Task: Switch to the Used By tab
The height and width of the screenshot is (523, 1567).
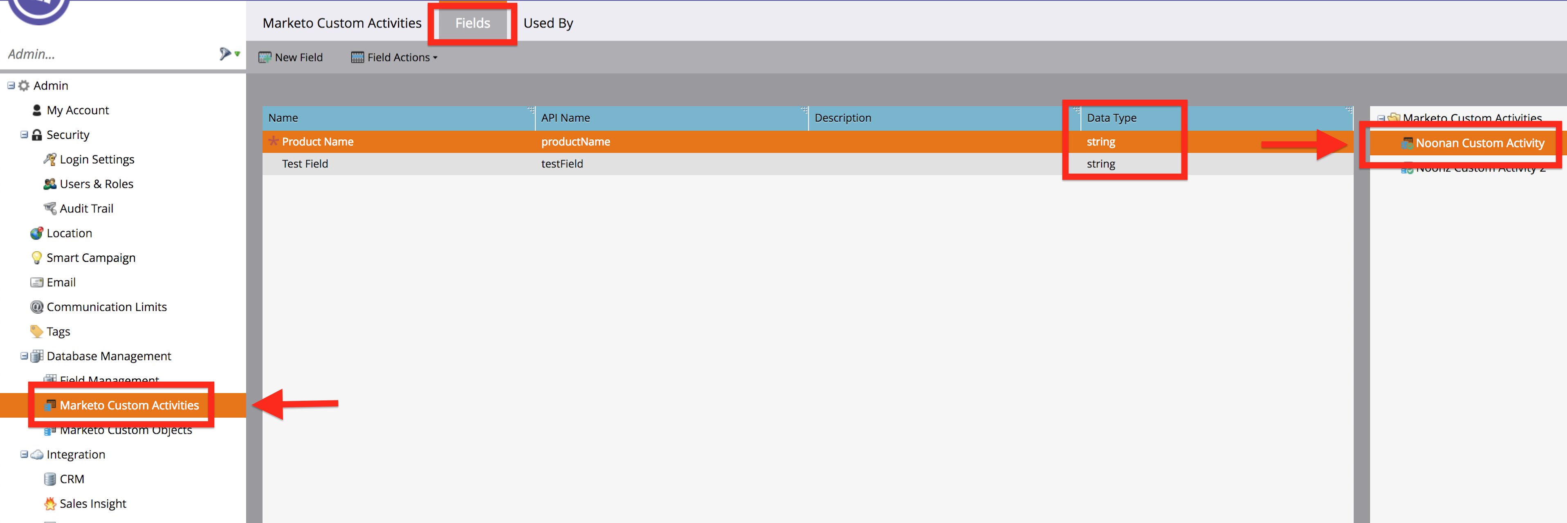Action: pyautogui.click(x=548, y=22)
